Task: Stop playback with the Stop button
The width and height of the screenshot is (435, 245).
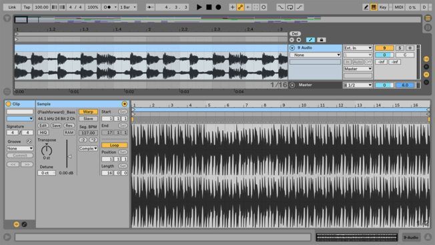Action: [x=209, y=7]
